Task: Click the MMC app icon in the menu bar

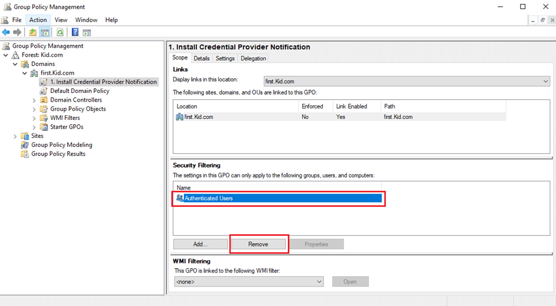Action: [x=5, y=20]
